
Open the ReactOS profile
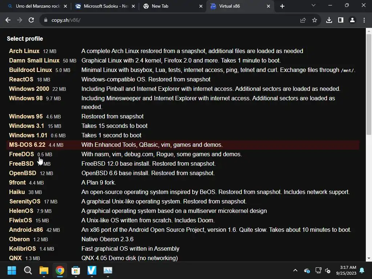[21, 80]
